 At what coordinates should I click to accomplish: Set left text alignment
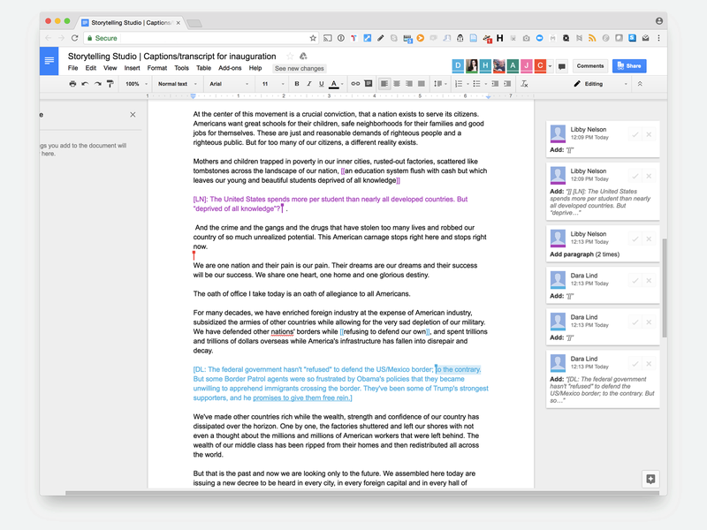point(384,84)
